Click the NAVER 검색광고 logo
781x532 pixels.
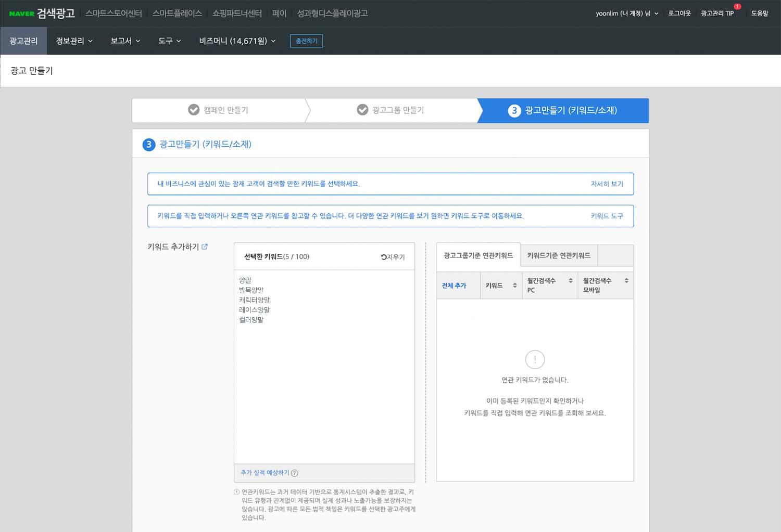coord(42,14)
